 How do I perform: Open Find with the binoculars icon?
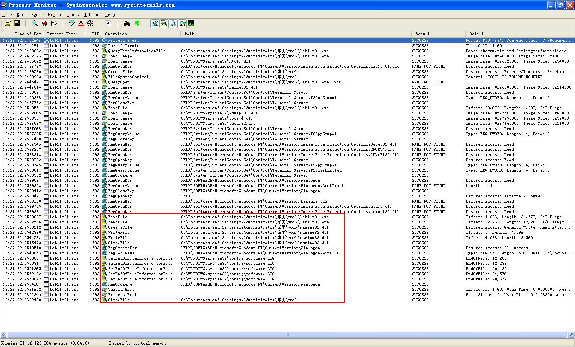pos(127,24)
